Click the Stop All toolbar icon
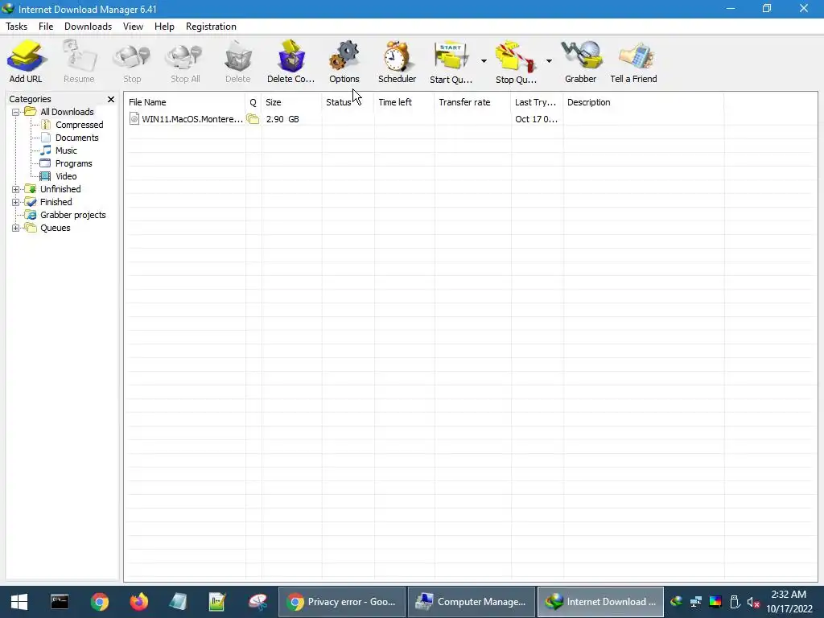Screen dimensions: 824x618 coord(185,57)
